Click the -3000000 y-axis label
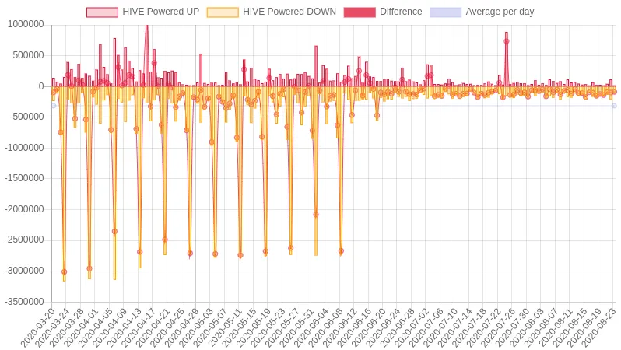This screenshot has height=350, width=621. click(x=24, y=271)
